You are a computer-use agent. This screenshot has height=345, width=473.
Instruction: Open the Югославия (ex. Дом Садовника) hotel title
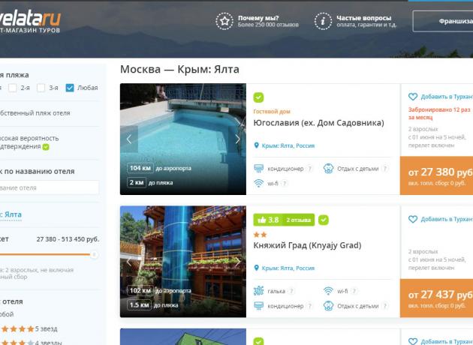pyautogui.click(x=318, y=123)
